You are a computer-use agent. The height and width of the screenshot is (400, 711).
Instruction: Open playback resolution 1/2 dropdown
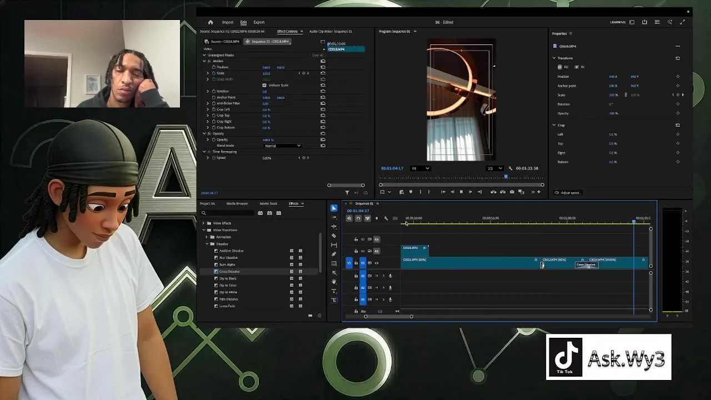(x=494, y=168)
